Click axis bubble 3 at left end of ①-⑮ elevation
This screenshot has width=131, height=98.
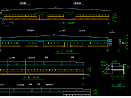[x=2, y=23]
